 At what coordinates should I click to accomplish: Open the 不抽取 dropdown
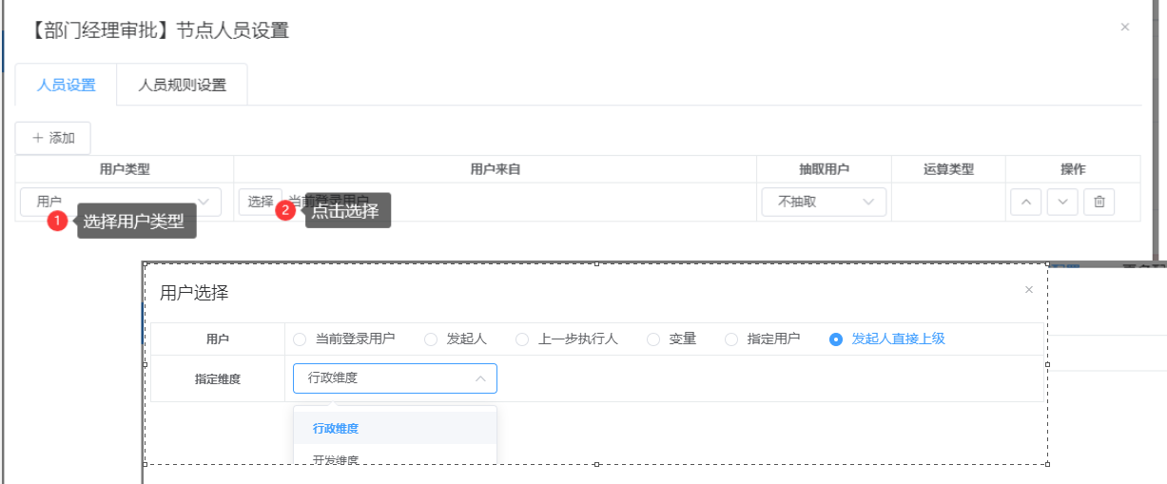[824, 202]
